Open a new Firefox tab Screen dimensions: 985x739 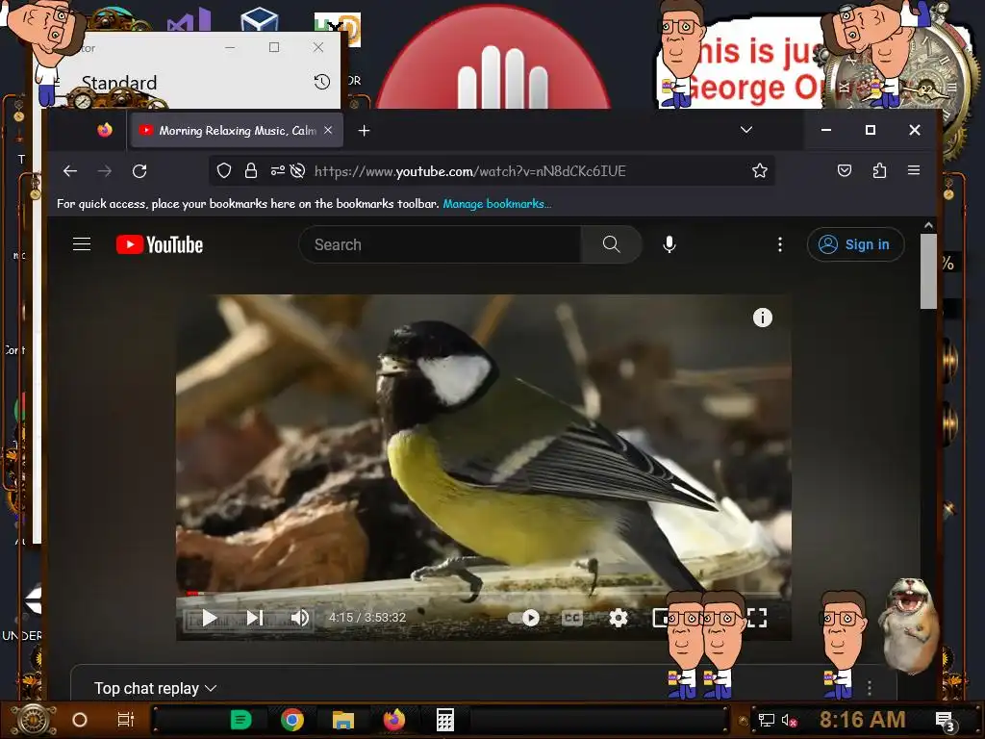[364, 130]
